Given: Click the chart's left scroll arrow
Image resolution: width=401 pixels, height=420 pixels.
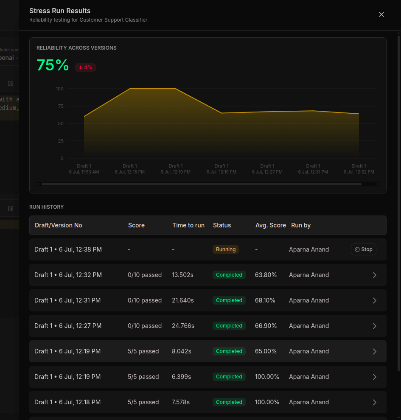Looking at the screenshot, I should click(x=39, y=184).
